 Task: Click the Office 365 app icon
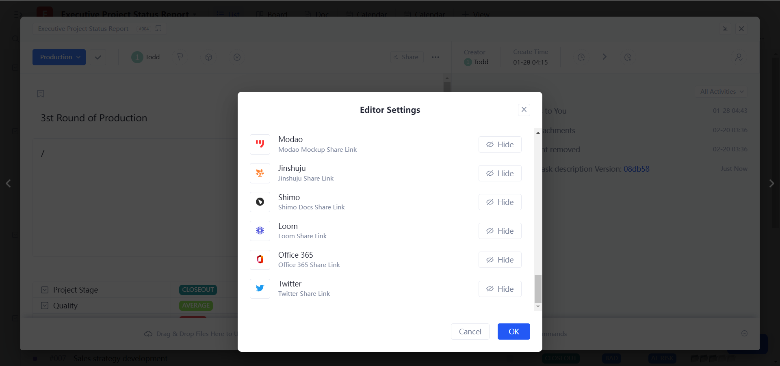[x=260, y=260]
